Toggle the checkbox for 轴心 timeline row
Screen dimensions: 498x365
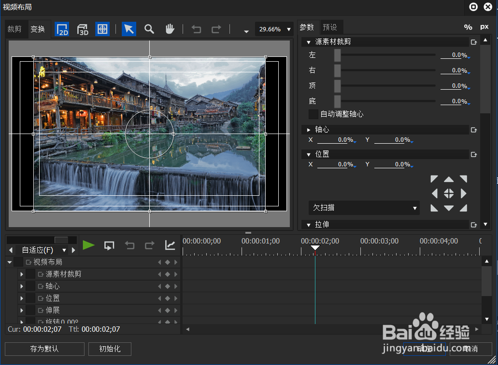(x=30, y=286)
